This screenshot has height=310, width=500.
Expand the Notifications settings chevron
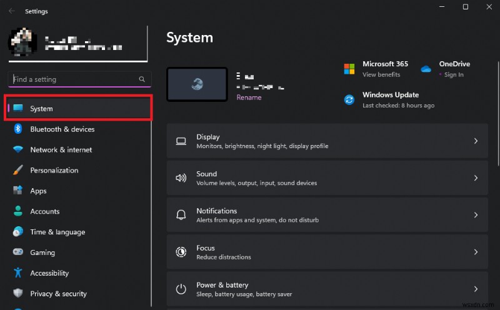476,215
